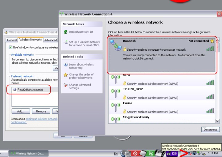The image size is (222, 157).
Task: Select the Ewrica network entry
Action: (162, 108)
